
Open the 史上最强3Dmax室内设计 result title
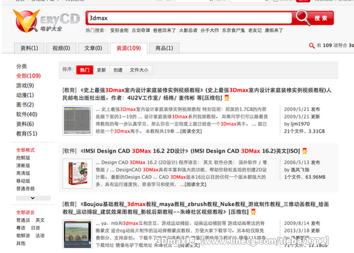197,94
